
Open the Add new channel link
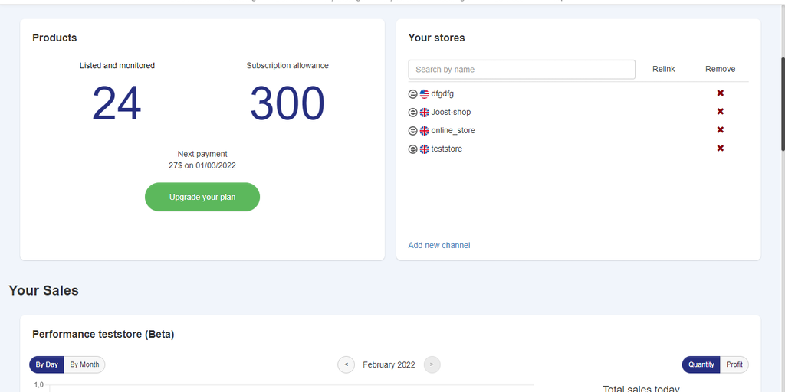(x=439, y=245)
